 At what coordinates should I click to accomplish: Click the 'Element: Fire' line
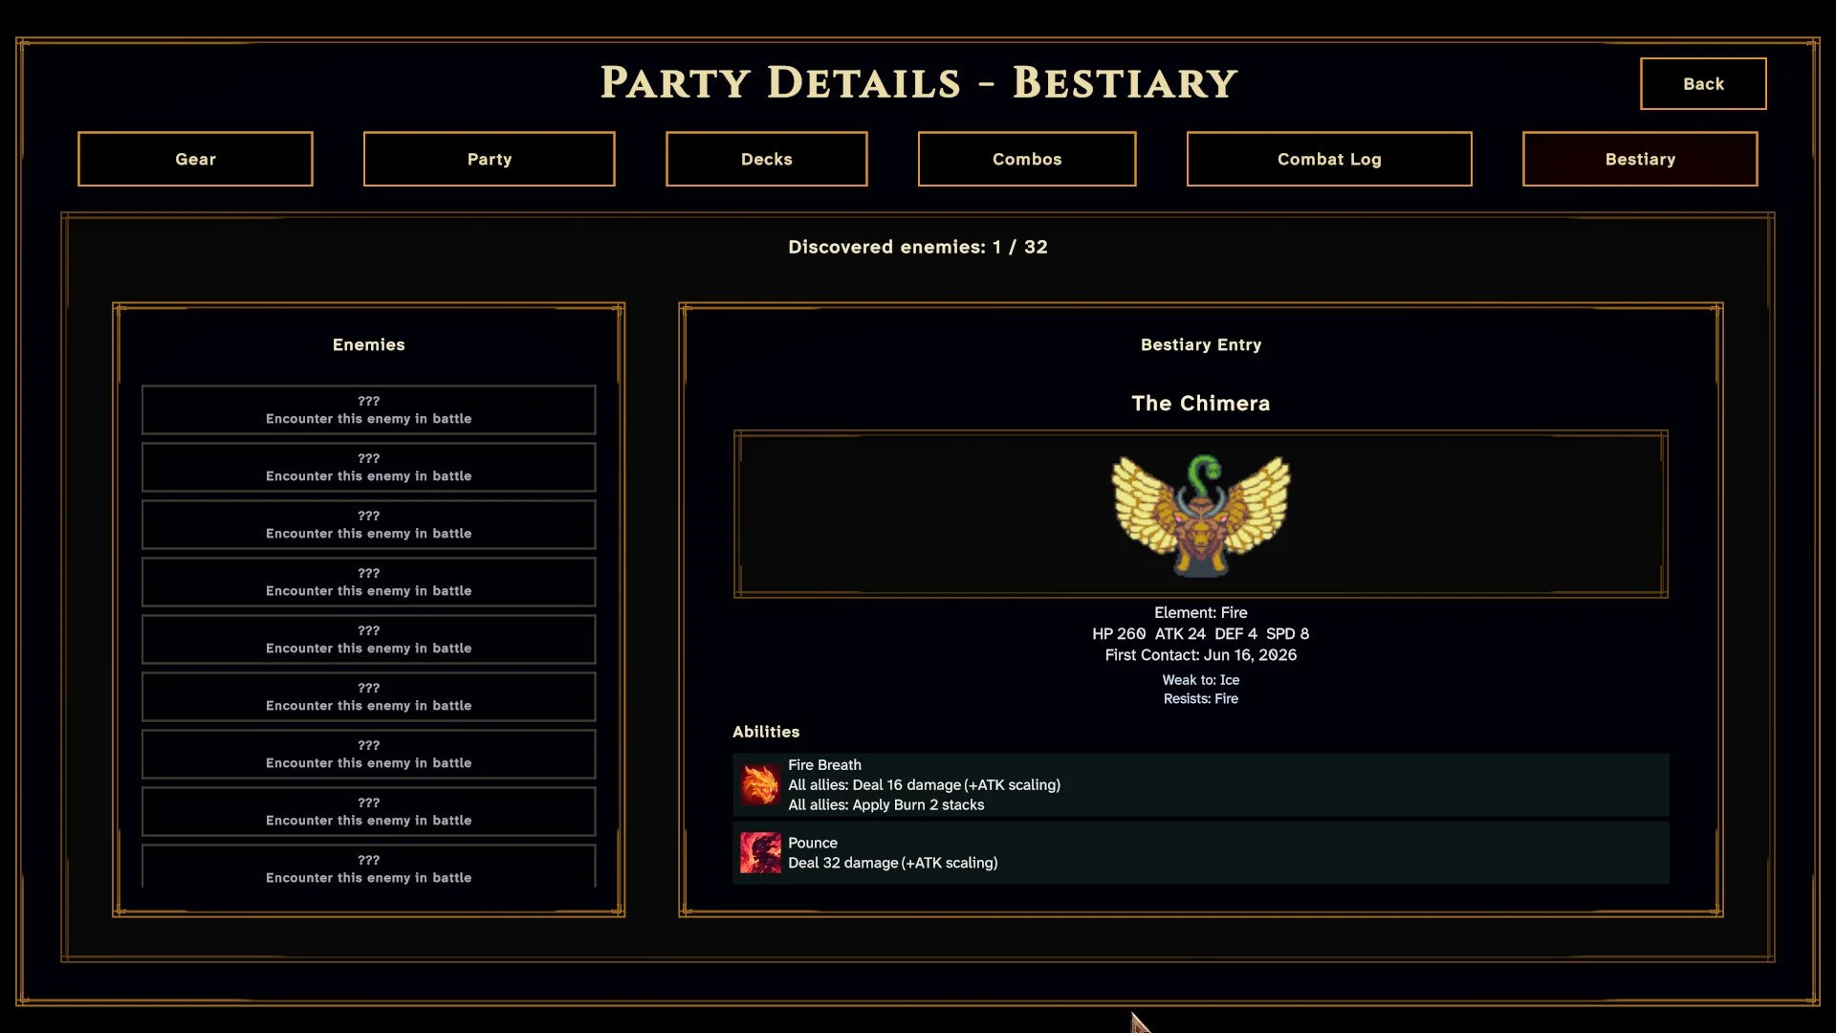point(1201,612)
